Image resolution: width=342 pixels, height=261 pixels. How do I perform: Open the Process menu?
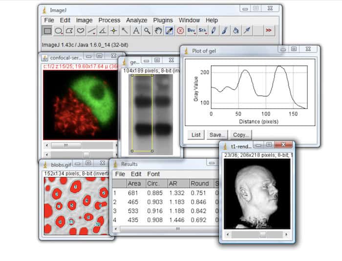(109, 21)
